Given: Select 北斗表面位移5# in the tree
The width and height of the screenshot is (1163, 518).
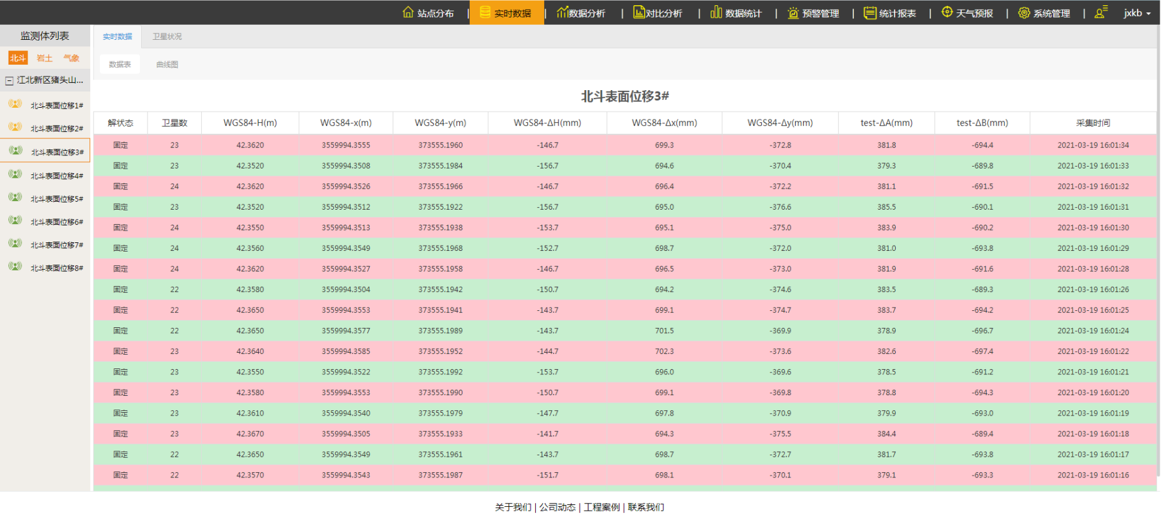Looking at the screenshot, I should (57, 199).
